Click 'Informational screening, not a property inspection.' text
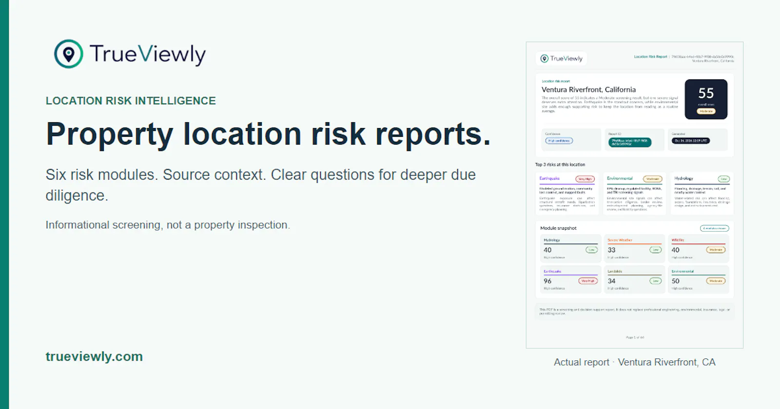The width and height of the screenshot is (780, 409). (168, 225)
